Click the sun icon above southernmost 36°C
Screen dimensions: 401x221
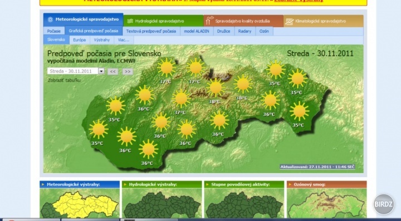tap(148, 149)
